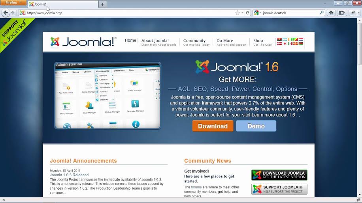The height and width of the screenshot is (203, 362).
Task: Click the Denmark flag icon
Action: [279, 43]
